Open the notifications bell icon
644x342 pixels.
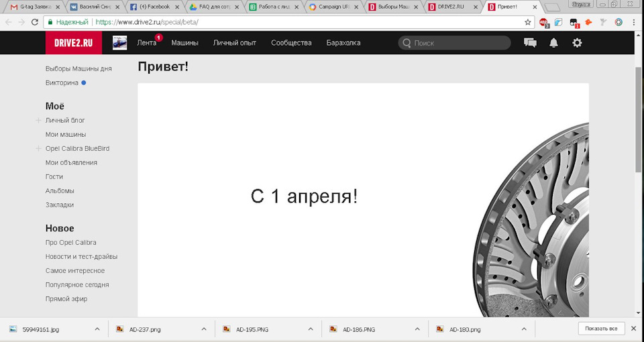click(x=553, y=43)
